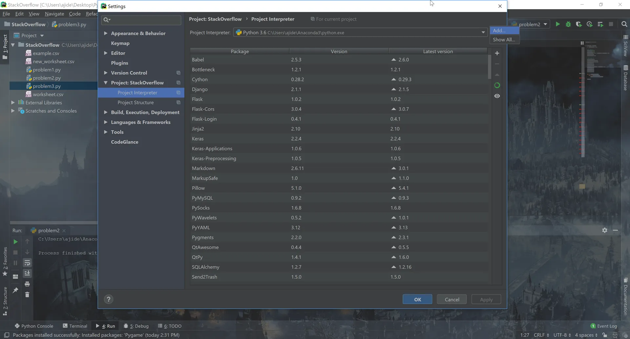Click the Run problem2 green play icon in toolbar

click(x=557, y=24)
